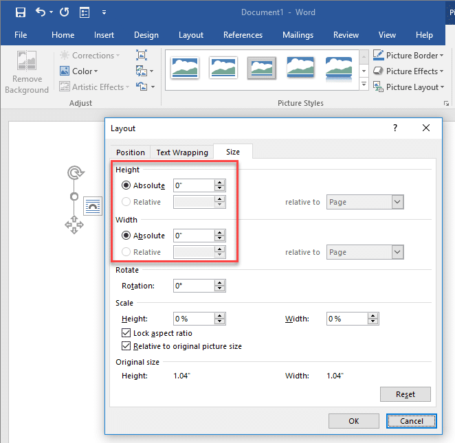Open the Layout ribbon tab
455x443 pixels.
click(191, 35)
